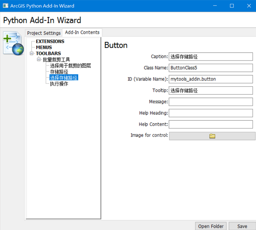The image size is (256, 230).
Task: Select the 存储路径 tree item
Action: [x=59, y=72]
